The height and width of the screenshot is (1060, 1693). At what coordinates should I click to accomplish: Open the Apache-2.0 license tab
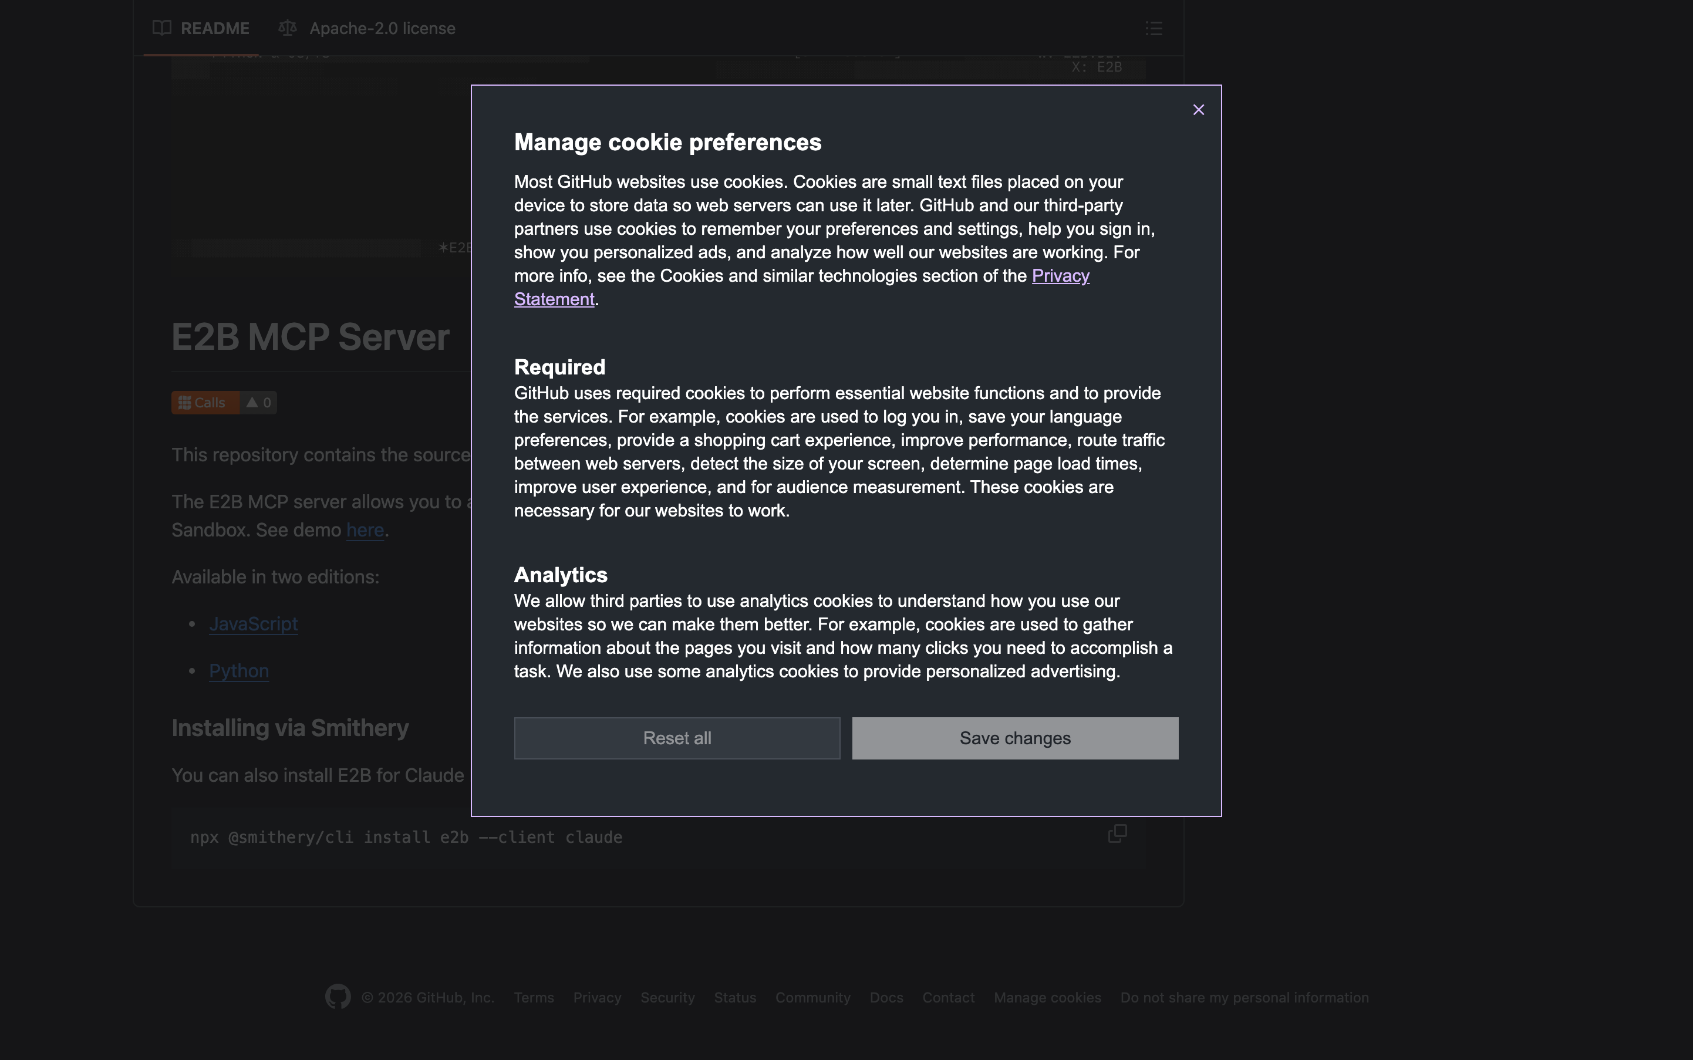coord(382,28)
